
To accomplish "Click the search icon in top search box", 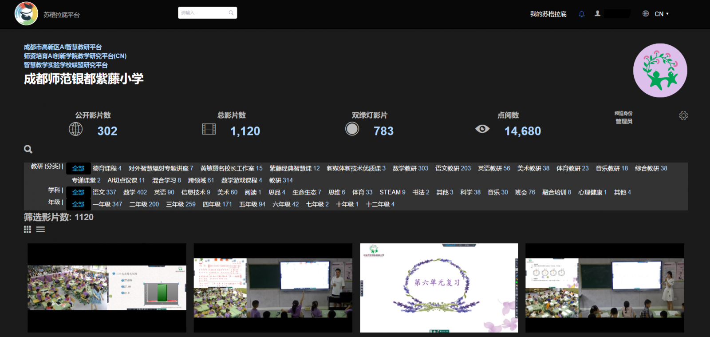I will (231, 13).
